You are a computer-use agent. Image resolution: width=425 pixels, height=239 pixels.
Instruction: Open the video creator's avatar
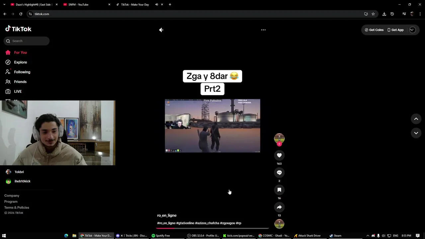pos(279,138)
